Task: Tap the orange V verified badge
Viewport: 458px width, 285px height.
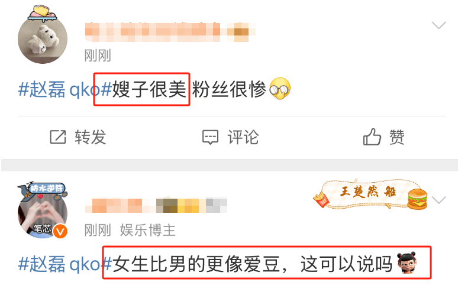Action: (60, 231)
